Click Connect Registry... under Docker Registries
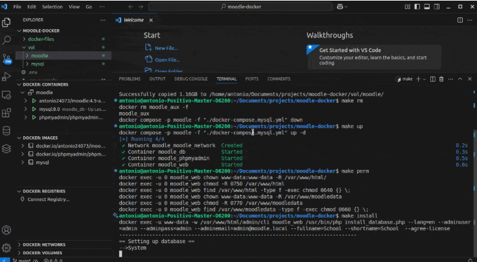The height and width of the screenshot is (262, 477). (48, 199)
